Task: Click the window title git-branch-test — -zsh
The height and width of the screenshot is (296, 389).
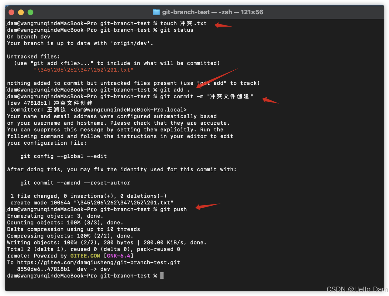Action: tap(212, 12)
